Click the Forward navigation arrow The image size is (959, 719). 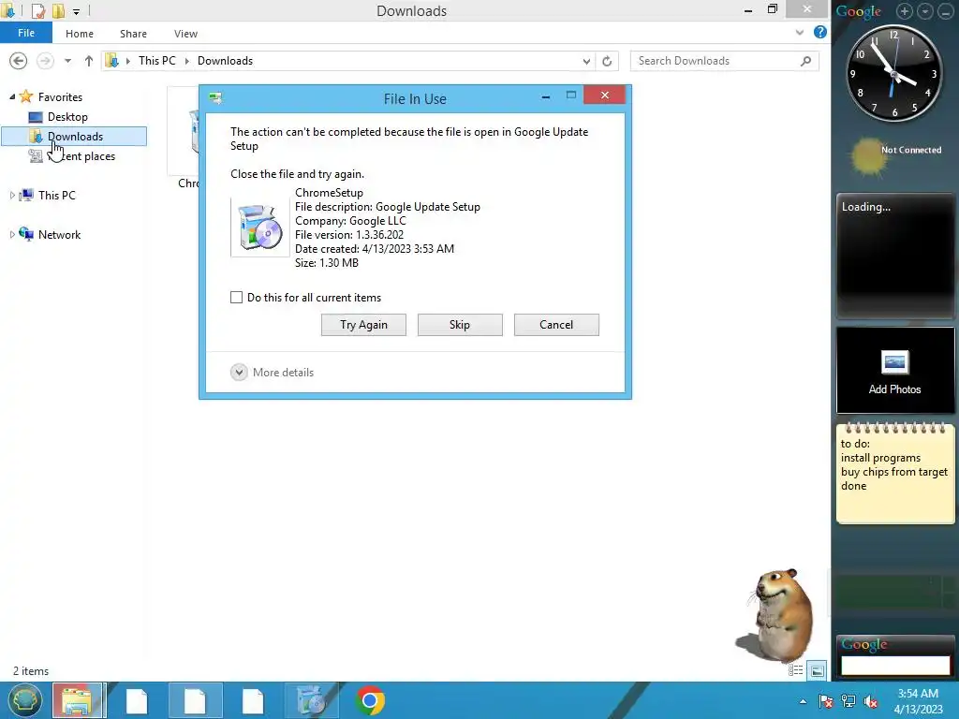(45, 61)
